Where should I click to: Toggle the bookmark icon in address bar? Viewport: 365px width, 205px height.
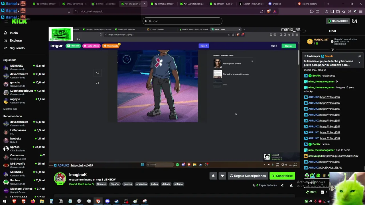[x=69, y=11]
